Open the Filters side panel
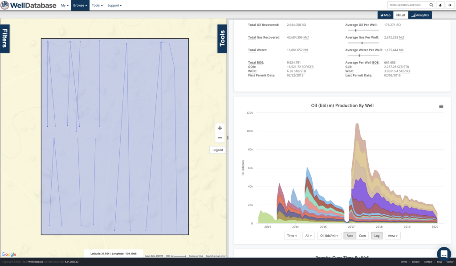The width and height of the screenshot is (456, 266). pyautogui.click(x=5, y=38)
